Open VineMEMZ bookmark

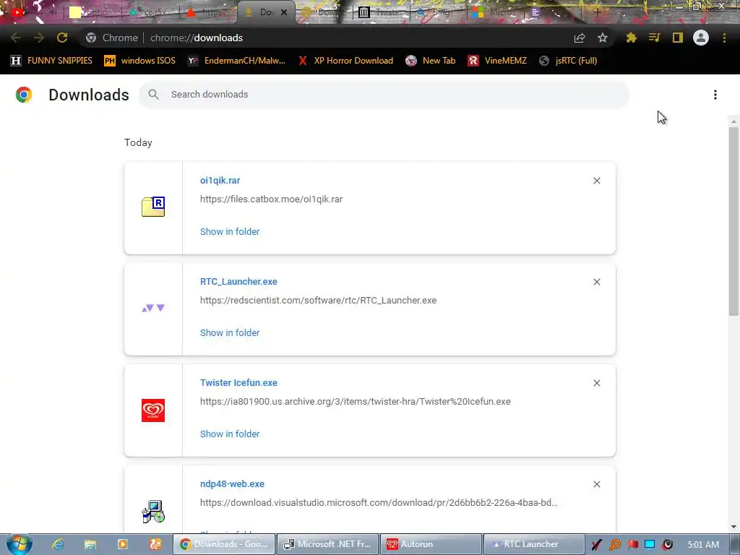pyautogui.click(x=497, y=61)
